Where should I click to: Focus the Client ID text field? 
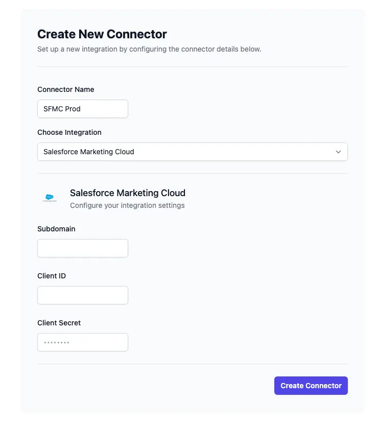click(82, 295)
